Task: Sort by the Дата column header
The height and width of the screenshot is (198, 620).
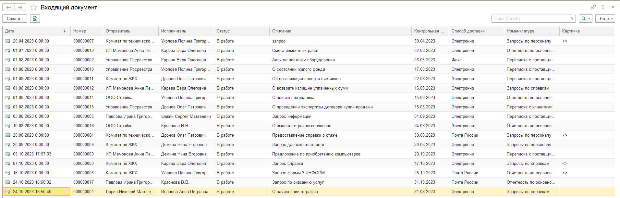Action: click(x=35, y=31)
